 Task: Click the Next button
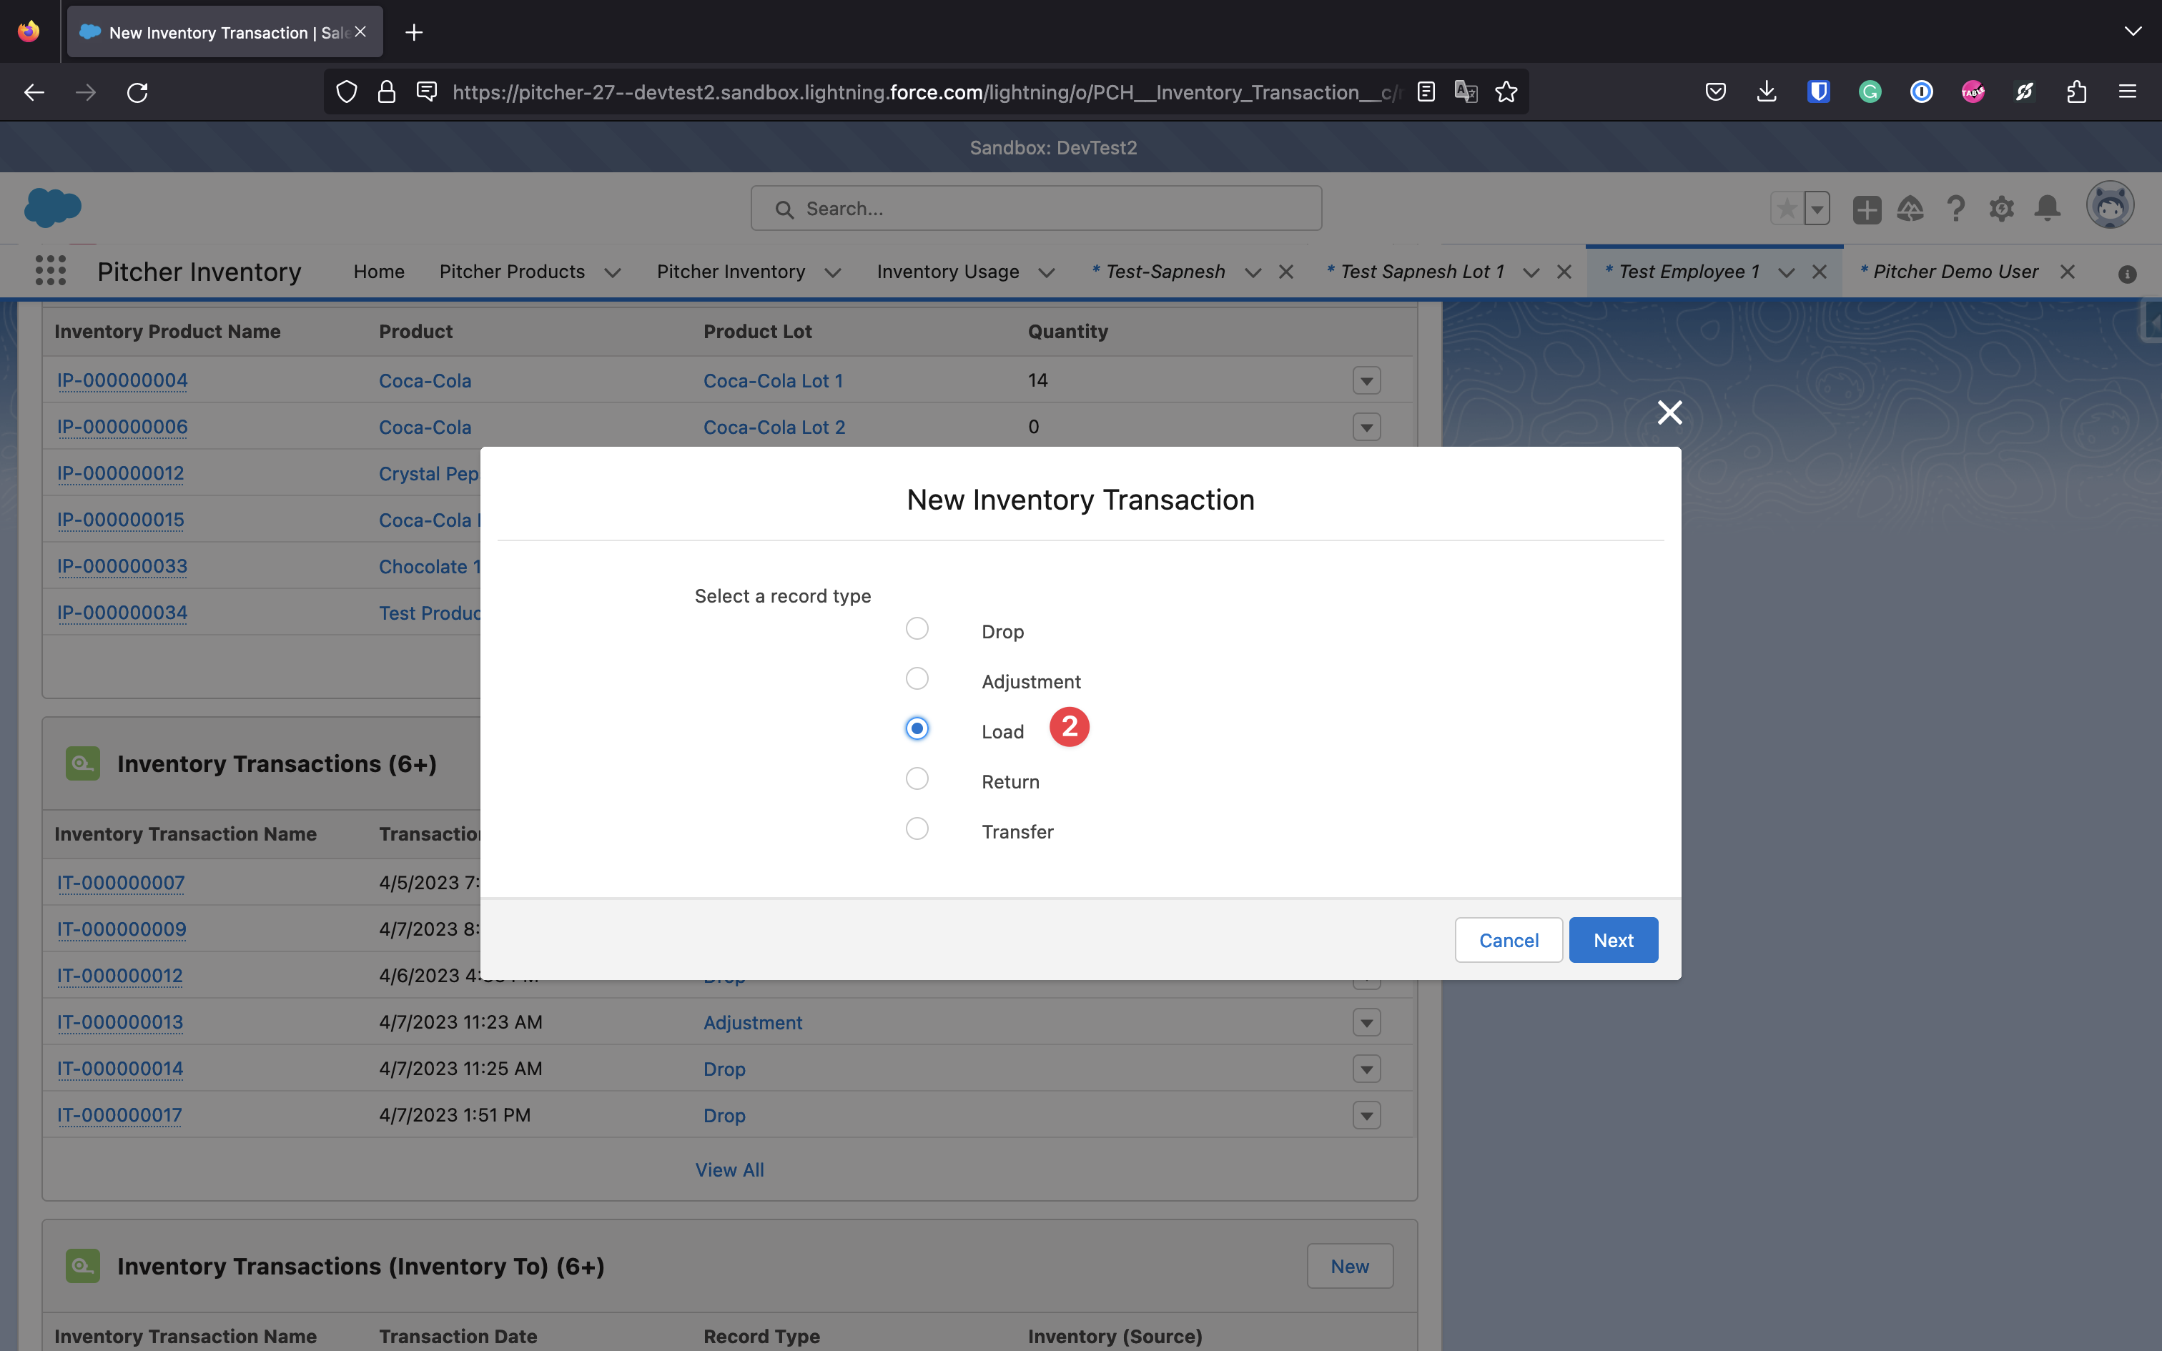[x=1613, y=940]
